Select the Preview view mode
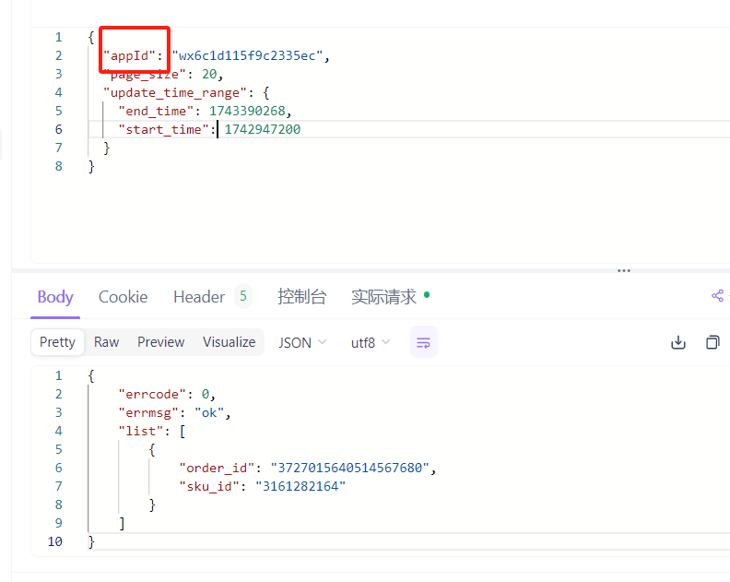Screen dimensions: 730x582 161,342
